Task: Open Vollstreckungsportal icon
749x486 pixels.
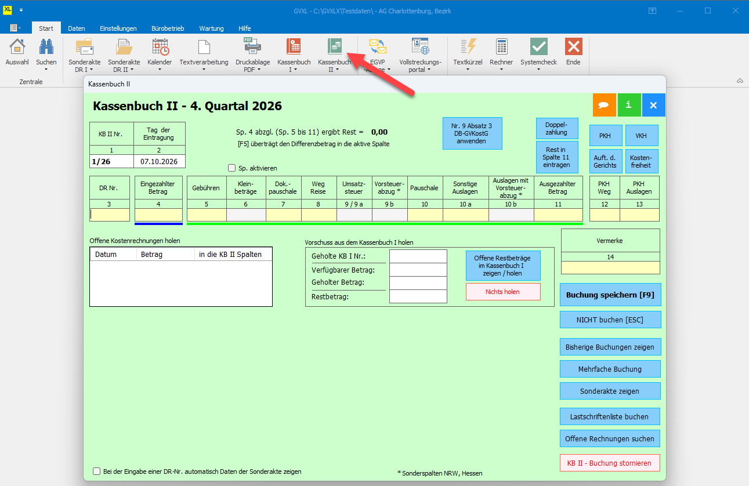Action: click(x=420, y=47)
